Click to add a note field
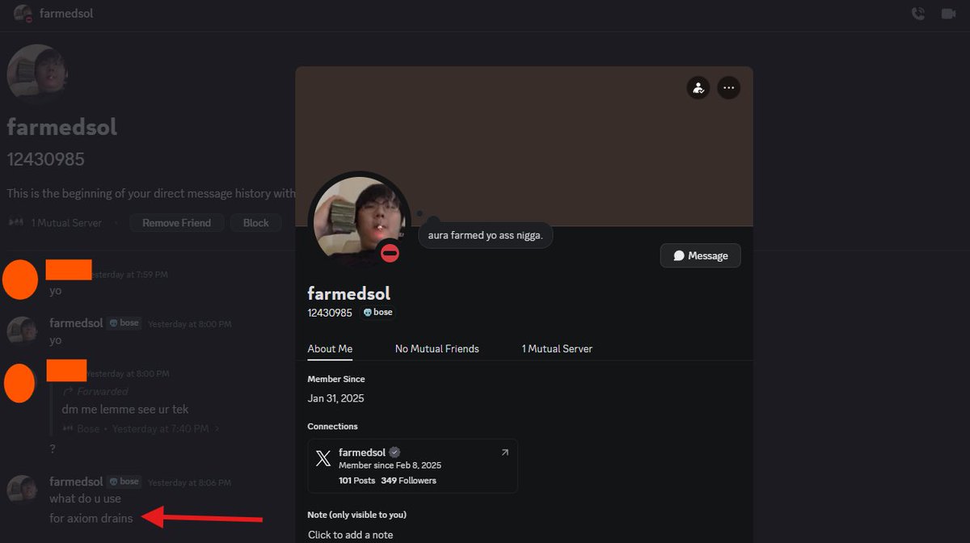 click(351, 535)
